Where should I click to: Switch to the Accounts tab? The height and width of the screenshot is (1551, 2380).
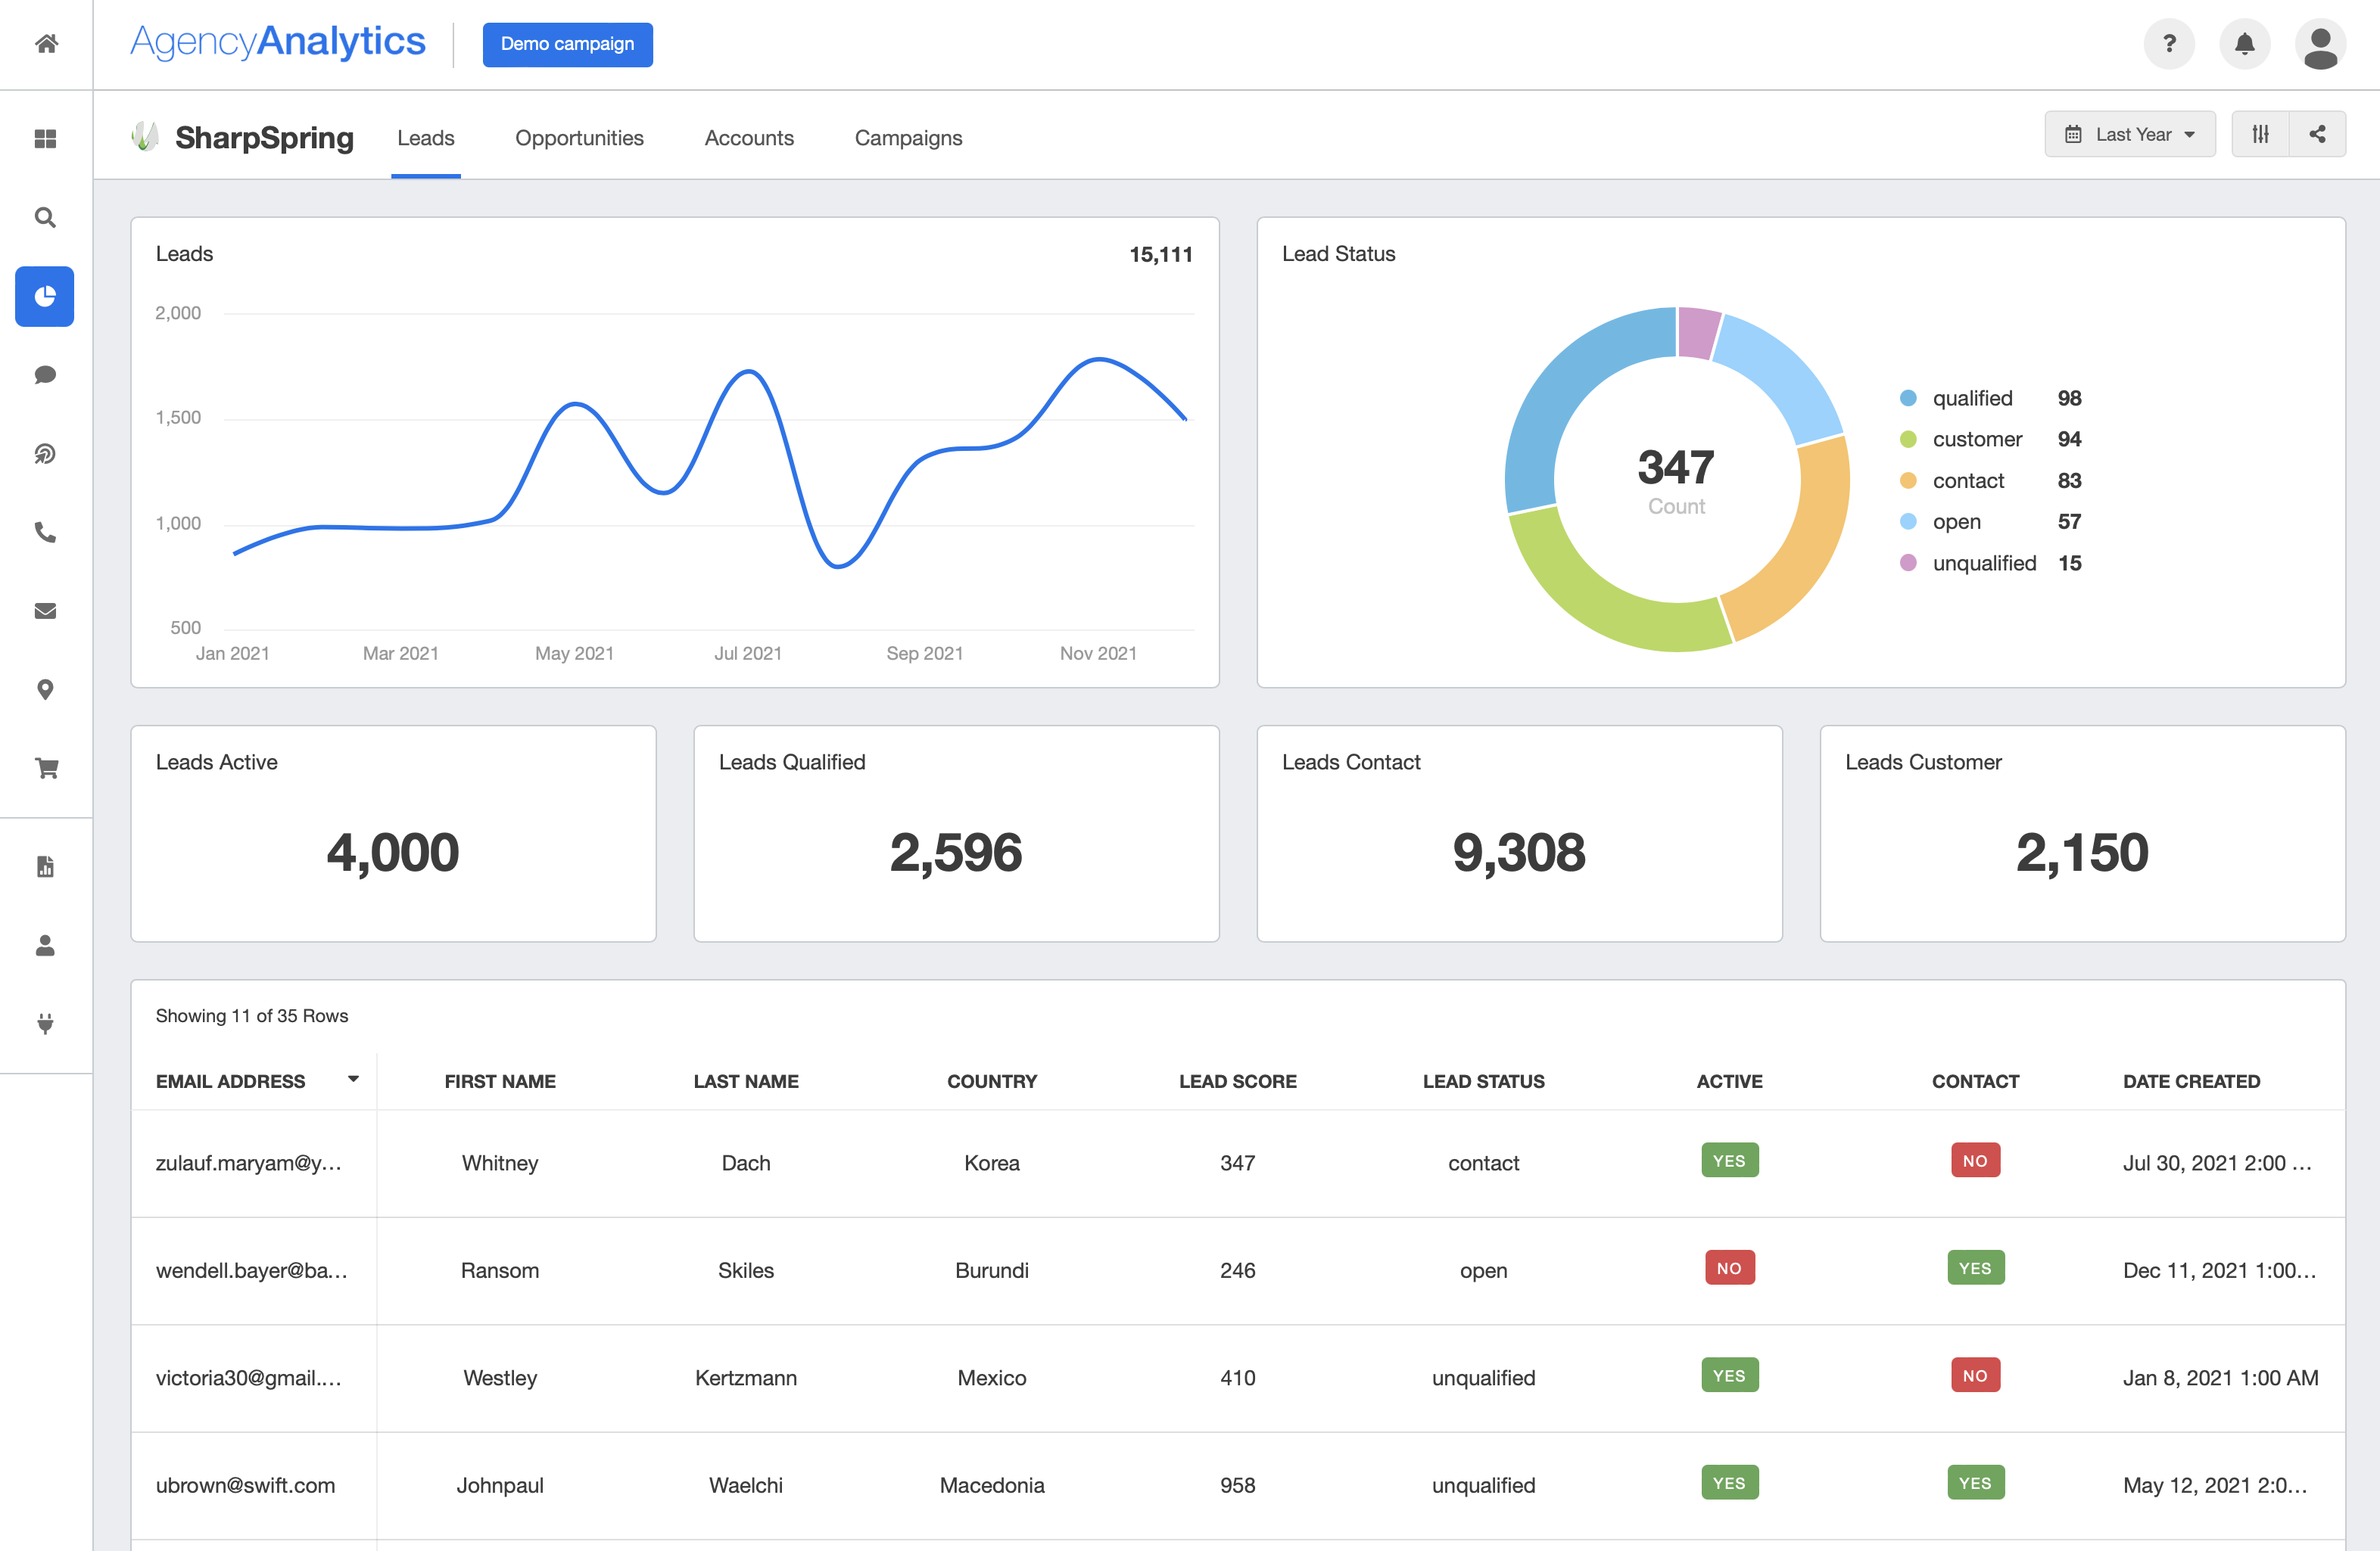[749, 138]
